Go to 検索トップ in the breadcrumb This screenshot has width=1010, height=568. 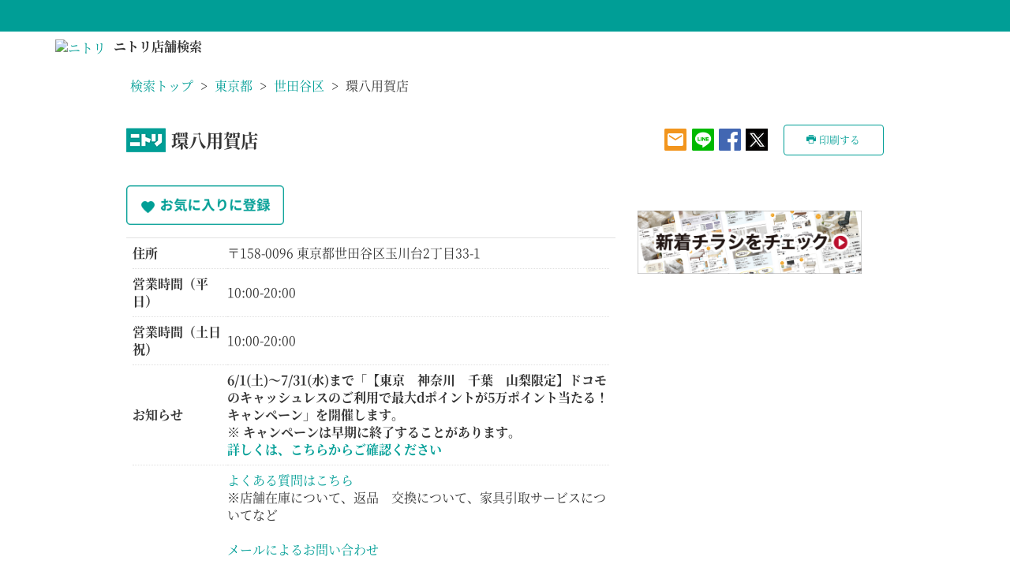162,86
